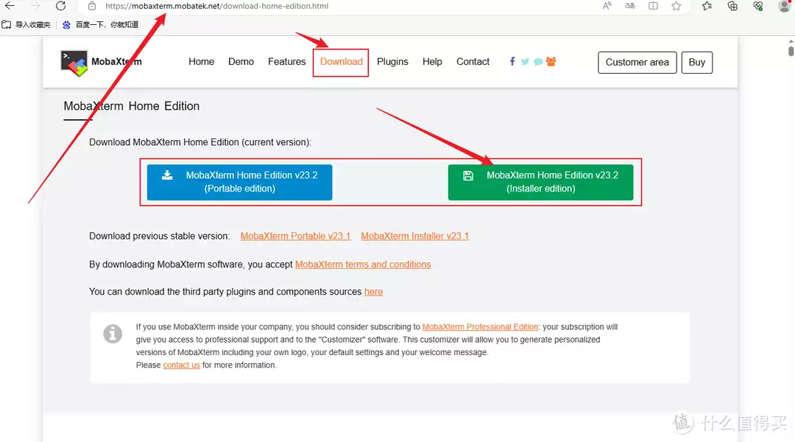
Task: Open the Help menu item
Action: (433, 61)
